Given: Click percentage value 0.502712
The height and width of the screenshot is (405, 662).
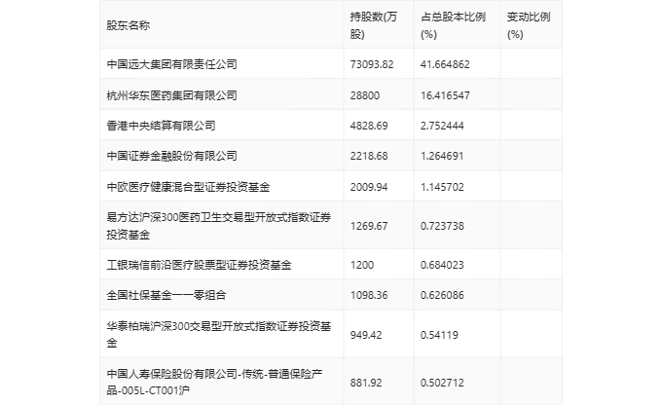Looking at the screenshot, I should coord(442,383).
